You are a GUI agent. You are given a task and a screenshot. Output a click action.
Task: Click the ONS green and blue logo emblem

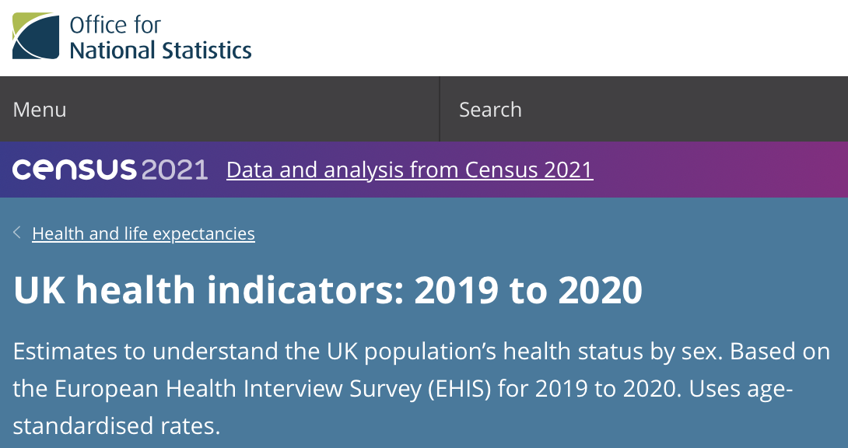pyautogui.click(x=35, y=36)
